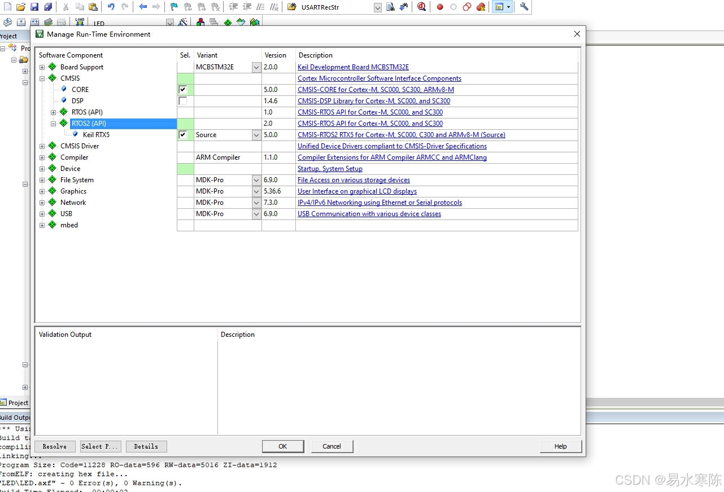The image size is (724, 492).
Task: Click the Manage Run-Time Environment green diamond icon
Action: [x=228, y=23]
